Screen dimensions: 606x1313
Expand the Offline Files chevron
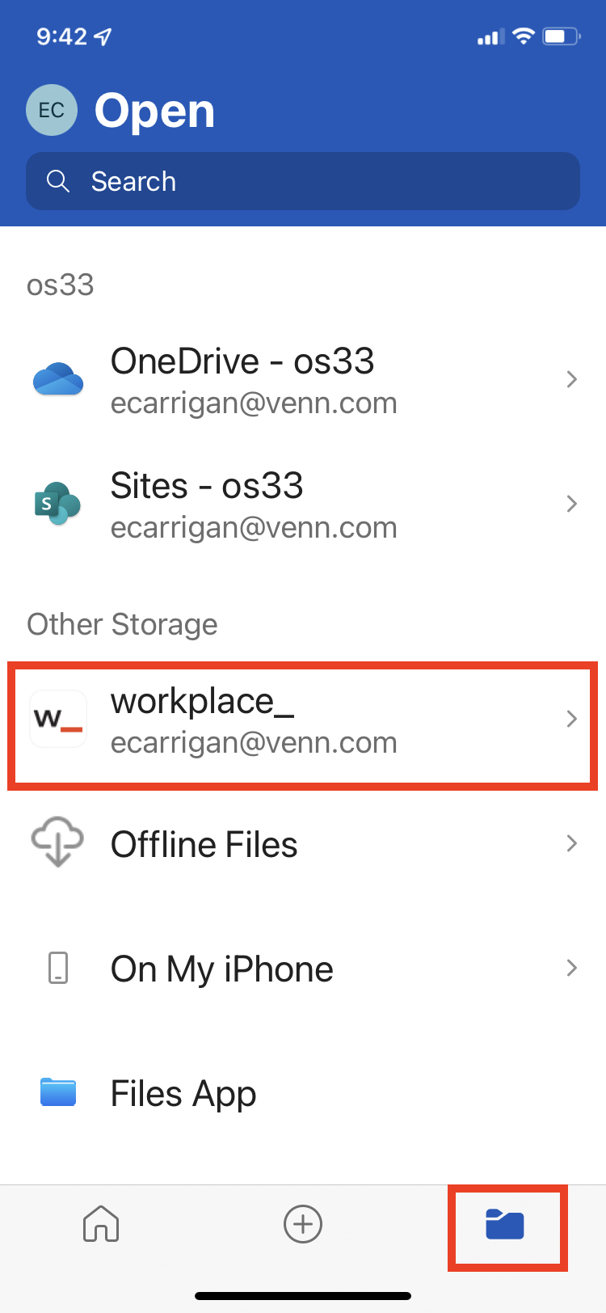coord(572,843)
